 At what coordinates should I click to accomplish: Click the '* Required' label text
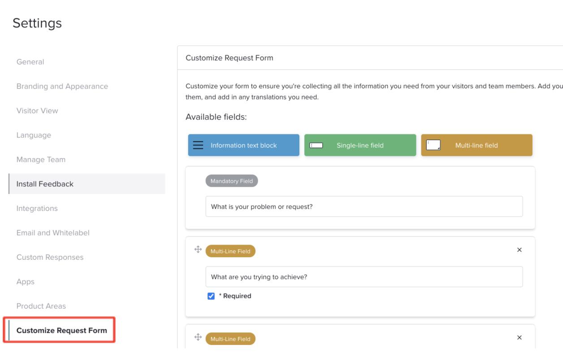pos(235,296)
